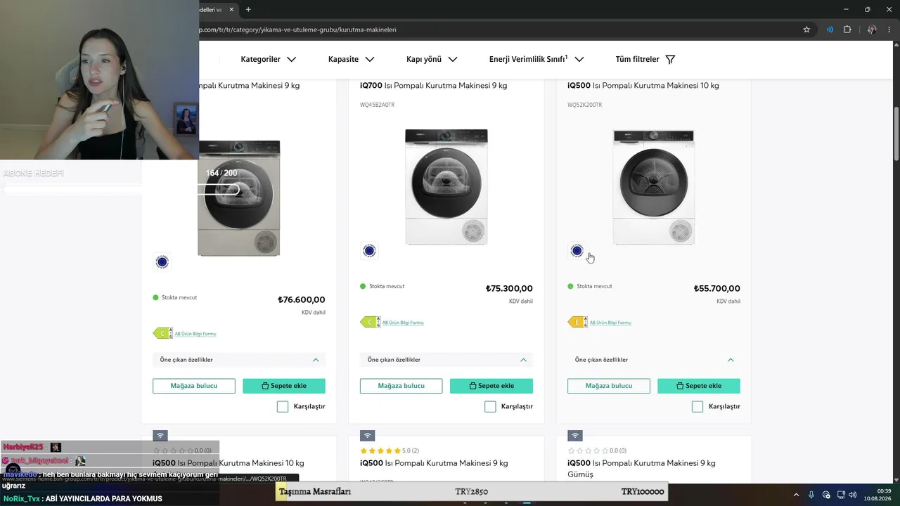Open the browser profile avatar

coord(872,30)
